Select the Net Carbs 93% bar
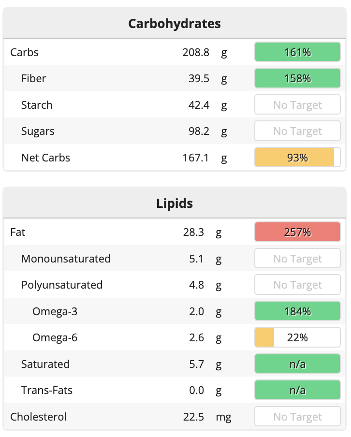Screen dimensions: 351x437 point(297,158)
